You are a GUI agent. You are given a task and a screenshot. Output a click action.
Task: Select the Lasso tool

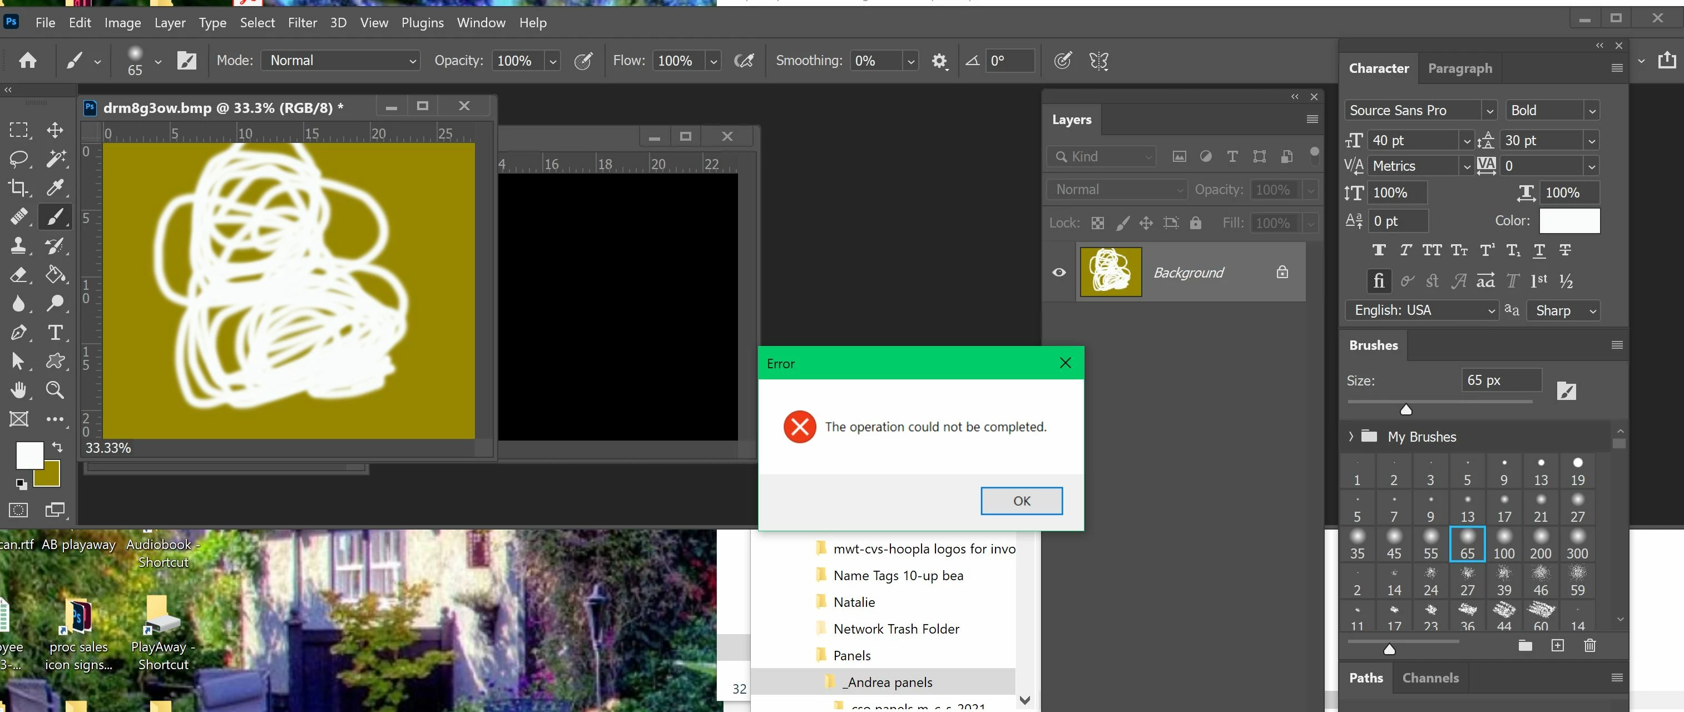(x=18, y=158)
